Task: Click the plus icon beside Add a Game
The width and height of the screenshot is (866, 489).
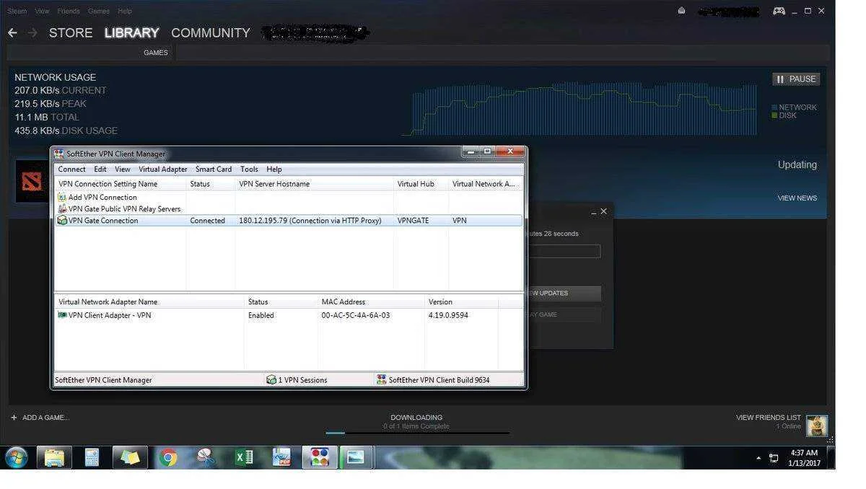Action: [14, 418]
